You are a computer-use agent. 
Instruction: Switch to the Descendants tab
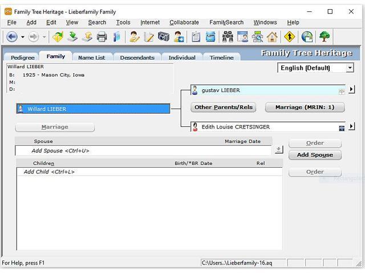tap(137, 57)
